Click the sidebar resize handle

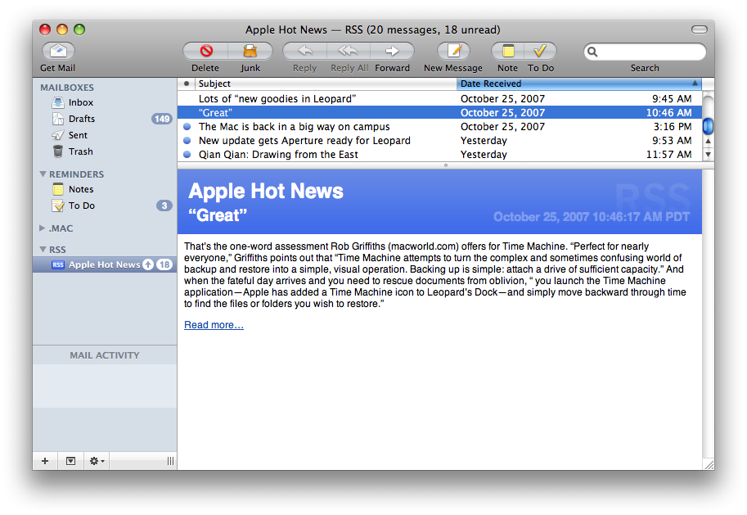click(x=170, y=461)
